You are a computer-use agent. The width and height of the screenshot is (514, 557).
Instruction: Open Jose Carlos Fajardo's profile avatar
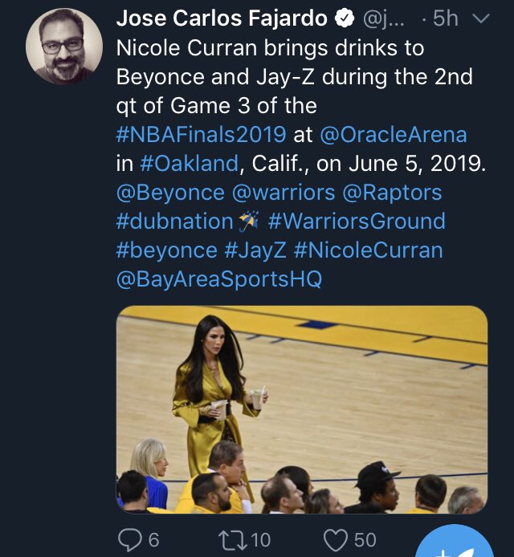(x=64, y=47)
